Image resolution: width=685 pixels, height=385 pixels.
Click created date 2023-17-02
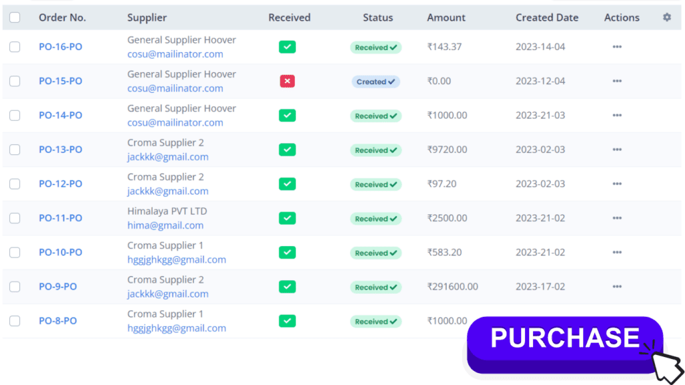[541, 287]
